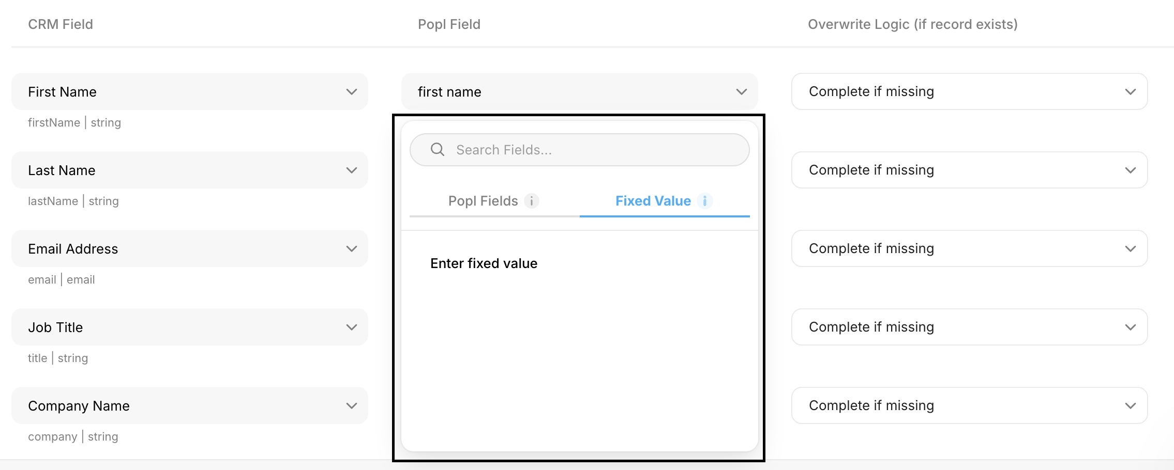Switch to the Popl Fields tab
The height and width of the screenshot is (470, 1174).
click(x=483, y=201)
